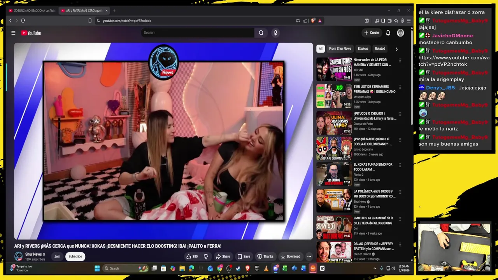Open Pitucos o Cholos video thumbnail
Screen dimensions: 498x280
coord(334,122)
